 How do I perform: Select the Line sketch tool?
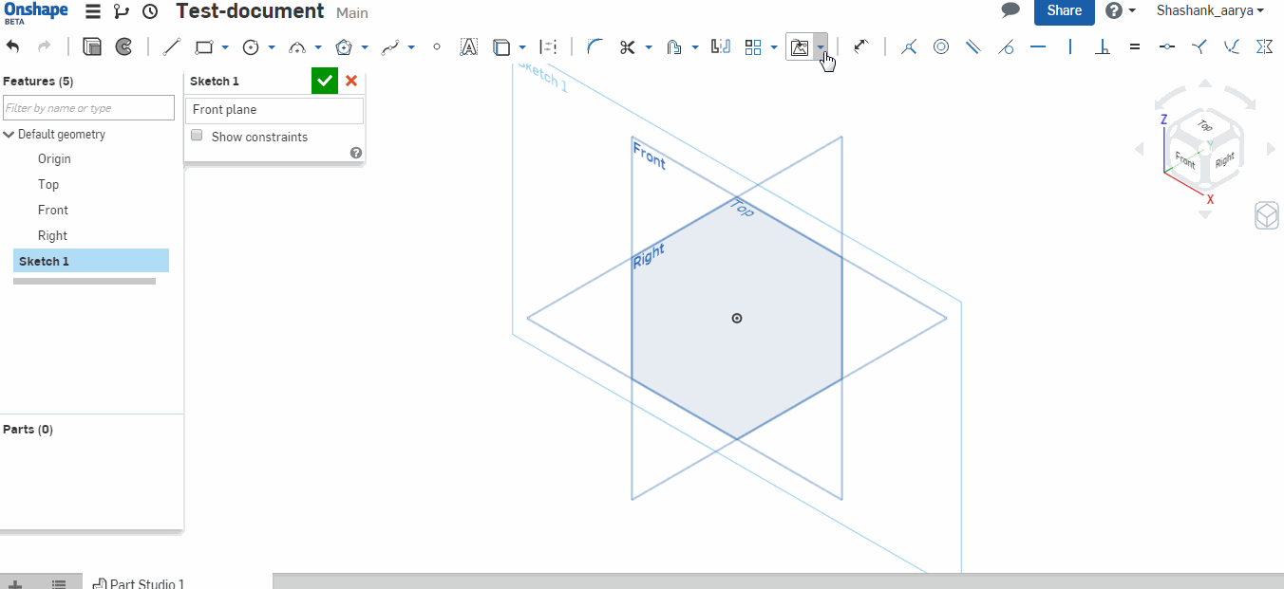coord(171,46)
